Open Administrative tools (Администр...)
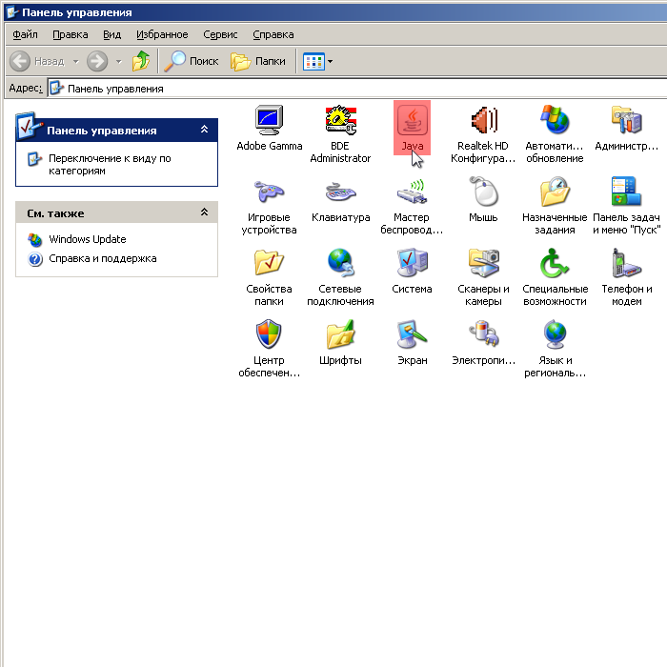Image resolution: width=667 pixels, height=667 pixels. [x=626, y=129]
